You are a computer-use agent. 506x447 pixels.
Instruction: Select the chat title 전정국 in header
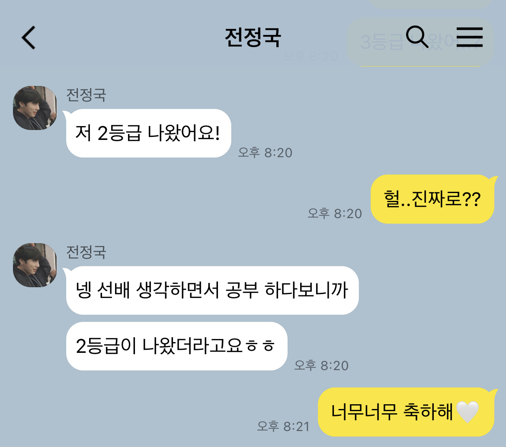click(253, 38)
